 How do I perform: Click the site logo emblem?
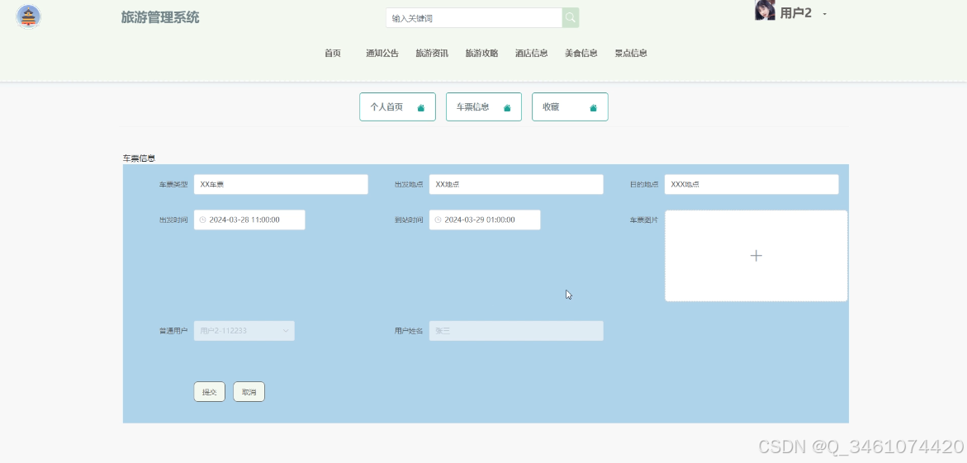point(28,17)
